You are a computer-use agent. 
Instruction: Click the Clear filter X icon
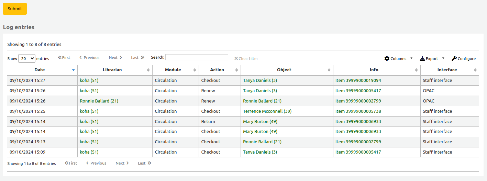point(236,59)
